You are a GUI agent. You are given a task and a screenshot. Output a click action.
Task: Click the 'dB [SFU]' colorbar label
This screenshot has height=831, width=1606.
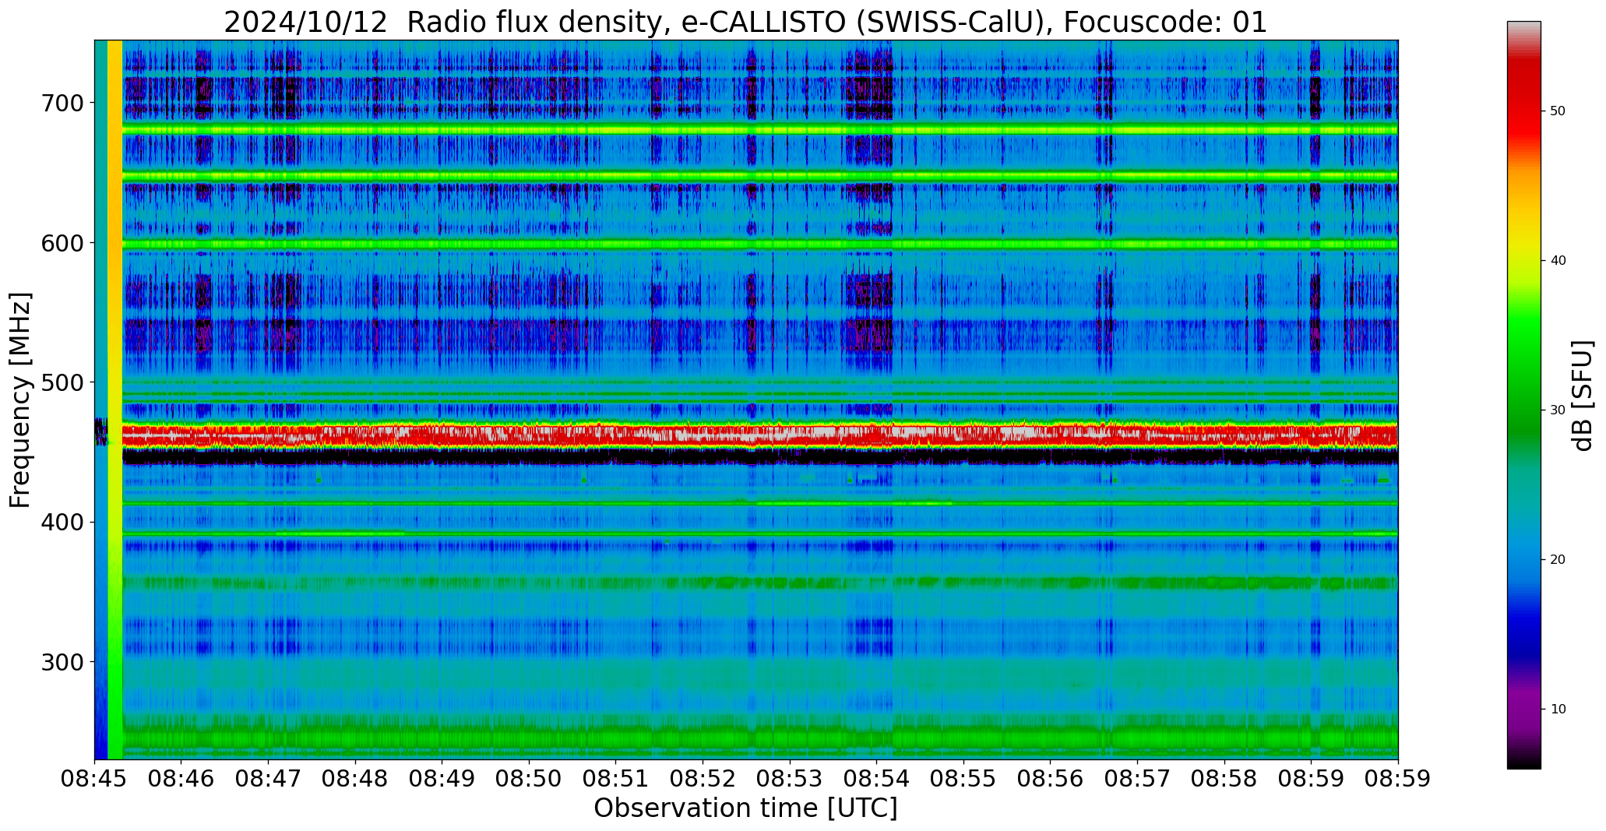[1583, 395]
